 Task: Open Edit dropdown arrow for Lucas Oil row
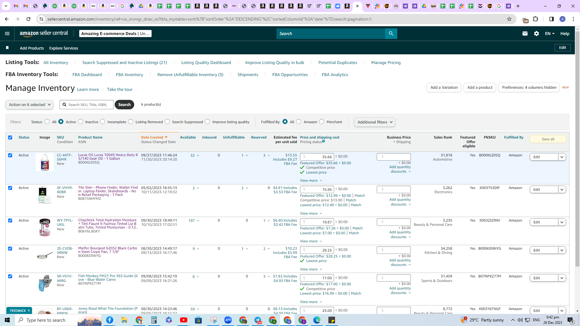(562, 157)
